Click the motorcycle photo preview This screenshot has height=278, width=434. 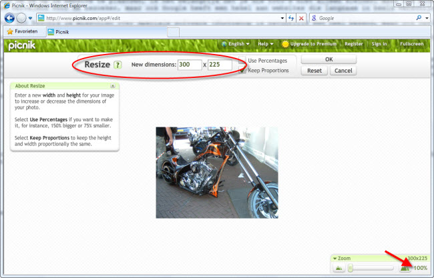point(217,173)
